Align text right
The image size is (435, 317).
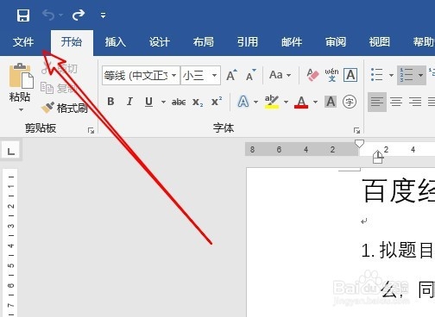(415, 102)
